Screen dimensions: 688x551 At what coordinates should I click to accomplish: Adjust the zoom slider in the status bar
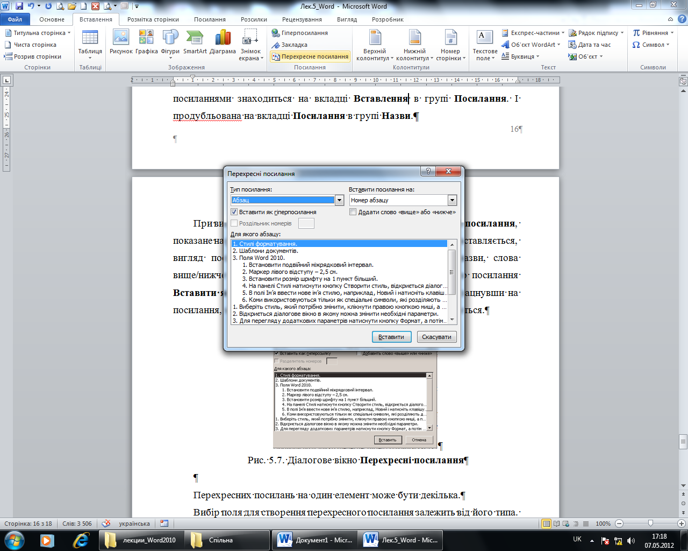click(x=650, y=524)
